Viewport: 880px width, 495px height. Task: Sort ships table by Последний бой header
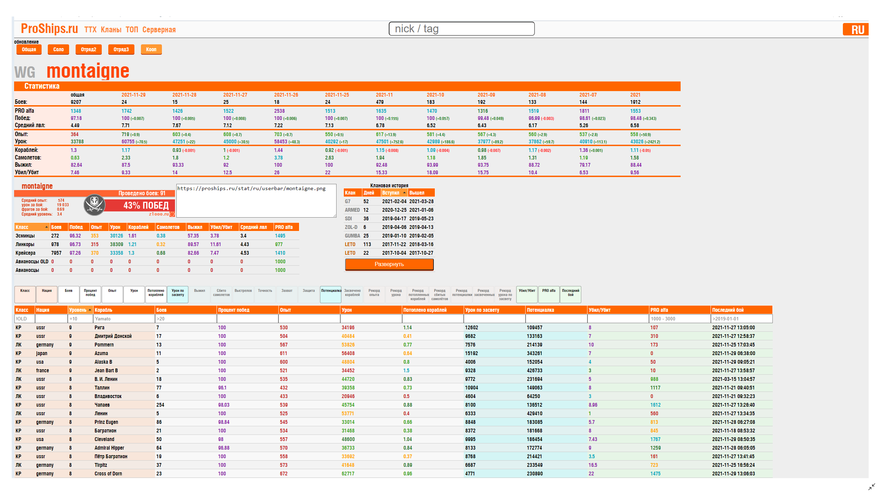click(741, 310)
